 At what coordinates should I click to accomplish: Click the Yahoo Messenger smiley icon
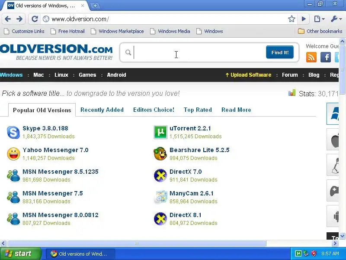point(13,154)
